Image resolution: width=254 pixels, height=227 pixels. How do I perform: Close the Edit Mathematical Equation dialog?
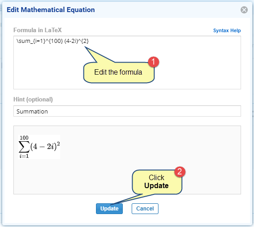pos(244,10)
